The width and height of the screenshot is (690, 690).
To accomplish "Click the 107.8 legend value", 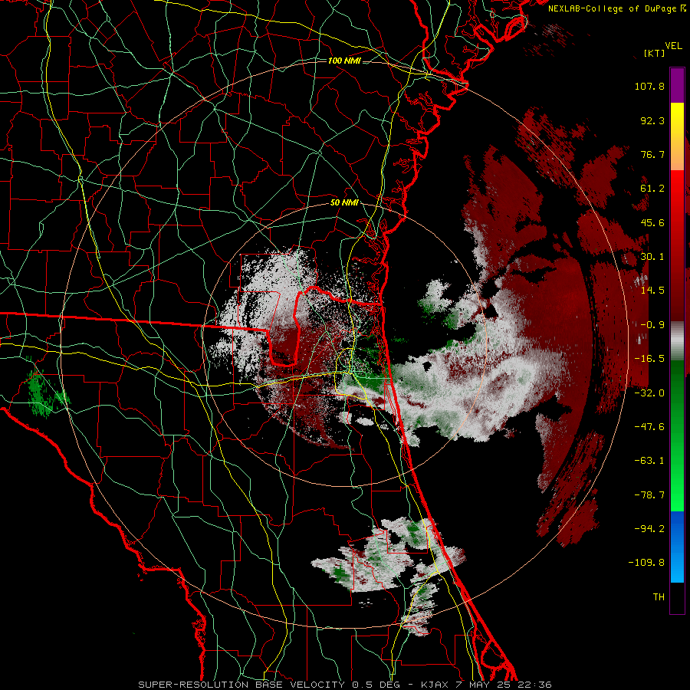I will coord(649,86).
